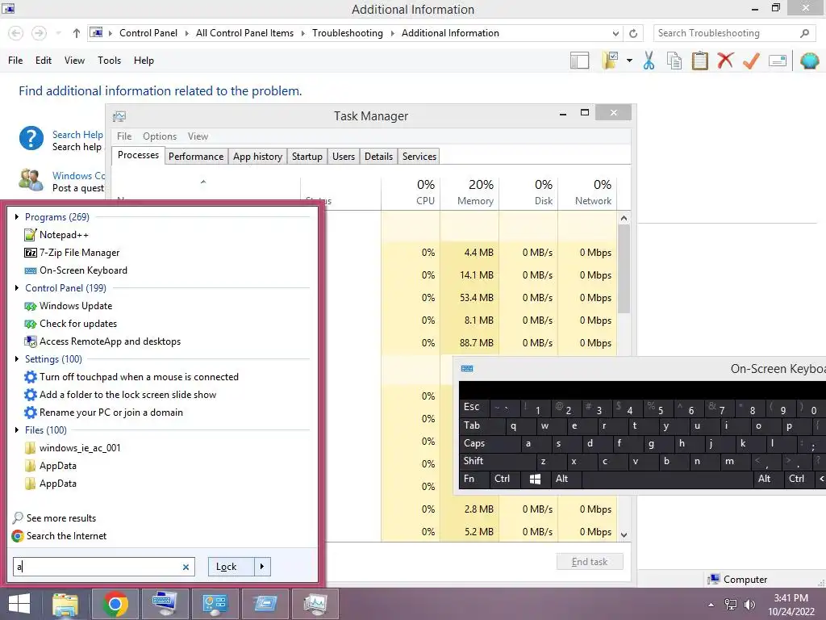Click Troubleshooting in the breadcrumb
This screenshot has height=620, width=826.
pyautogui.click(x=347, y=33)
